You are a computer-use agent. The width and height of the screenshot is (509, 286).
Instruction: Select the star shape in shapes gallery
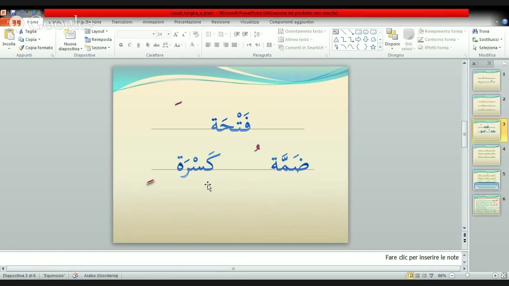coord(373,47)
